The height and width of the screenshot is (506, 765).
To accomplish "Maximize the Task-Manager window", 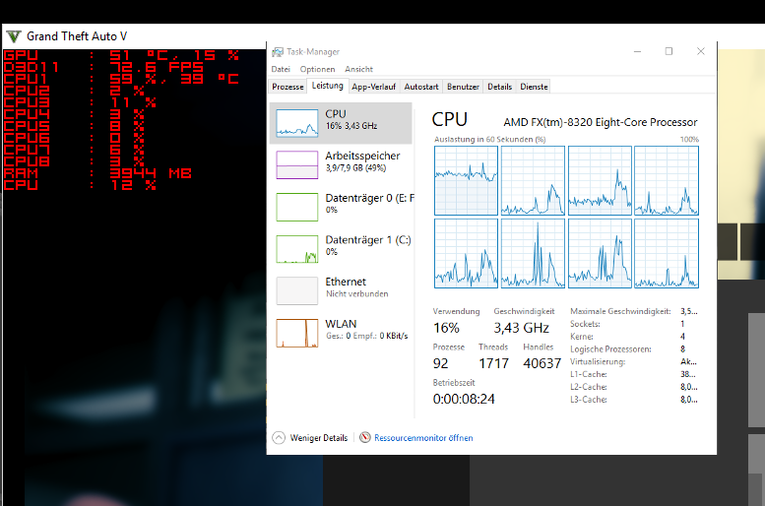I will pyautogui.click(x=669, y=51).
